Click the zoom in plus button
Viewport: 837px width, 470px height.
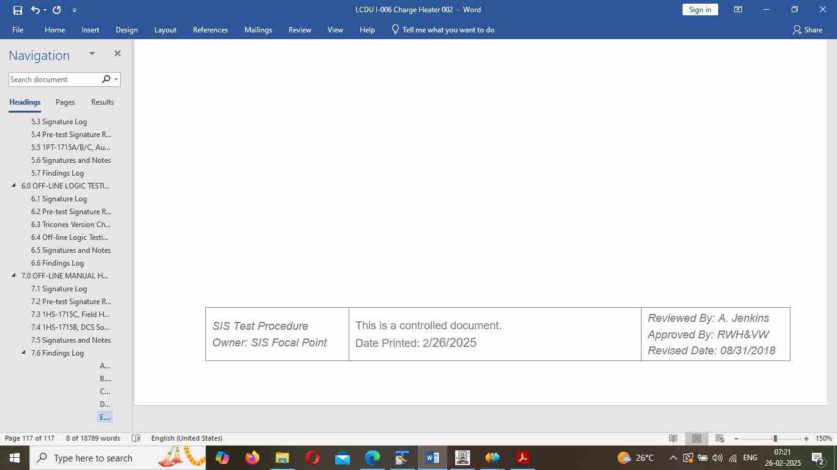tap(806, 439)
